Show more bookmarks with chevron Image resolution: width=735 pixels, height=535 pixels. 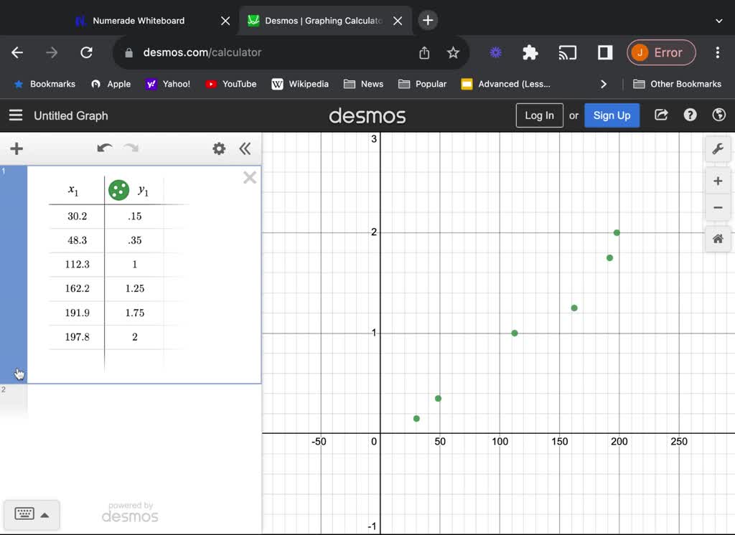(x=603, y=84)
